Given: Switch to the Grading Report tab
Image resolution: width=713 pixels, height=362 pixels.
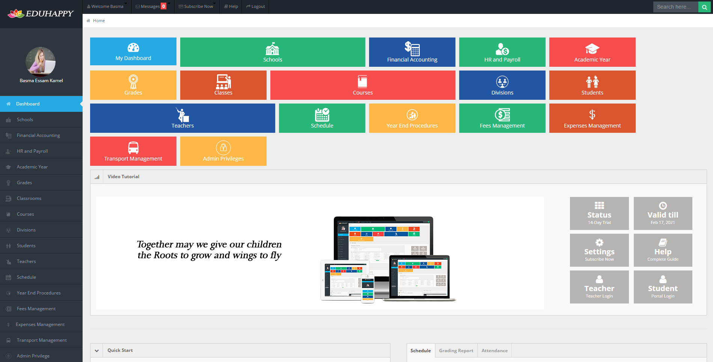Looking at the screenshot, I should click(x=456, y=351).
